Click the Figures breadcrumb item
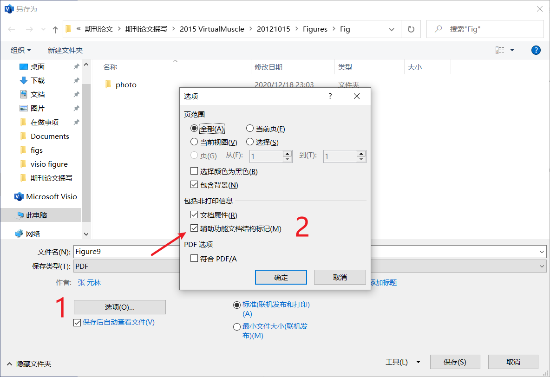 pos(315,29)
